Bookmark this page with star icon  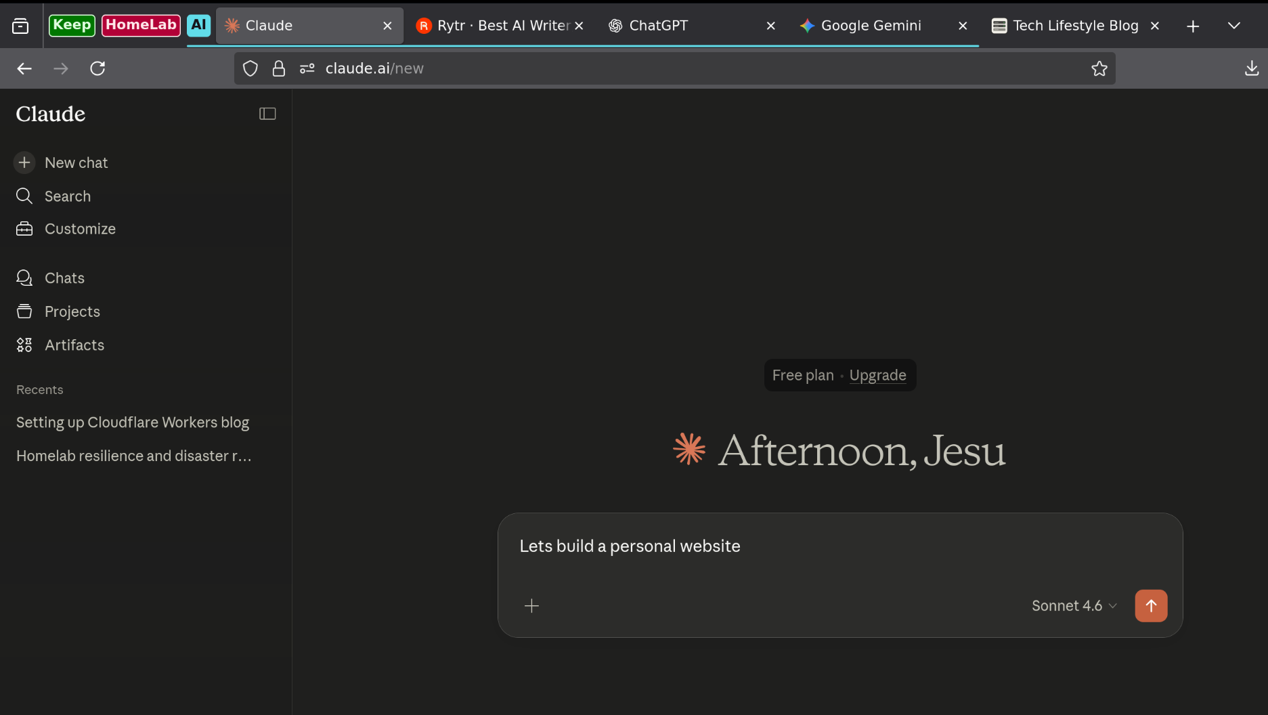coord(1099,68)
